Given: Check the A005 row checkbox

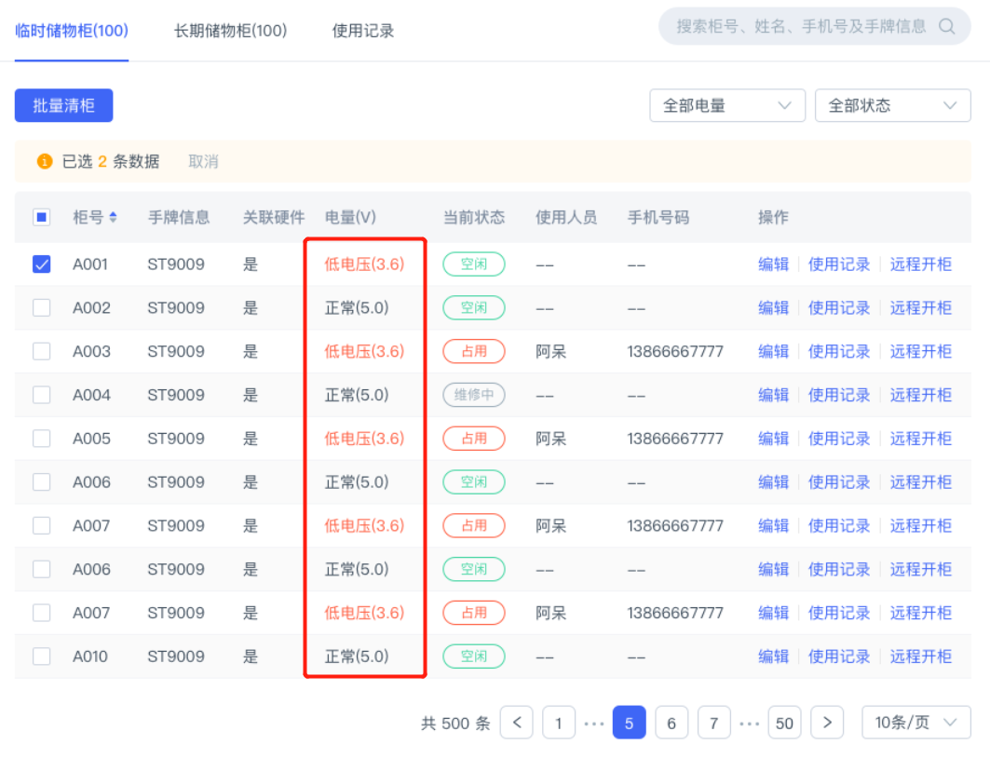Looking at the screenshot, I should [x=42, y=439].
